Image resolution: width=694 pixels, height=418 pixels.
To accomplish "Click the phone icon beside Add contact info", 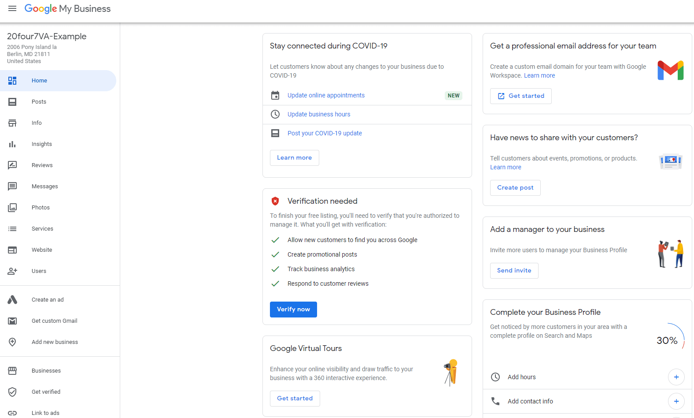I will (x=495, y=401).
